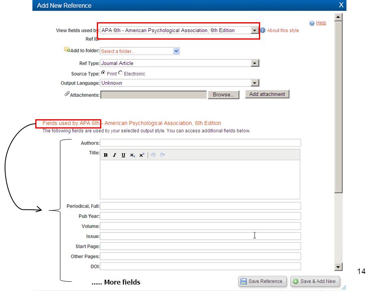Select Print source type
The height and width of the screenshot is (291, 389).
coord(103,73)
